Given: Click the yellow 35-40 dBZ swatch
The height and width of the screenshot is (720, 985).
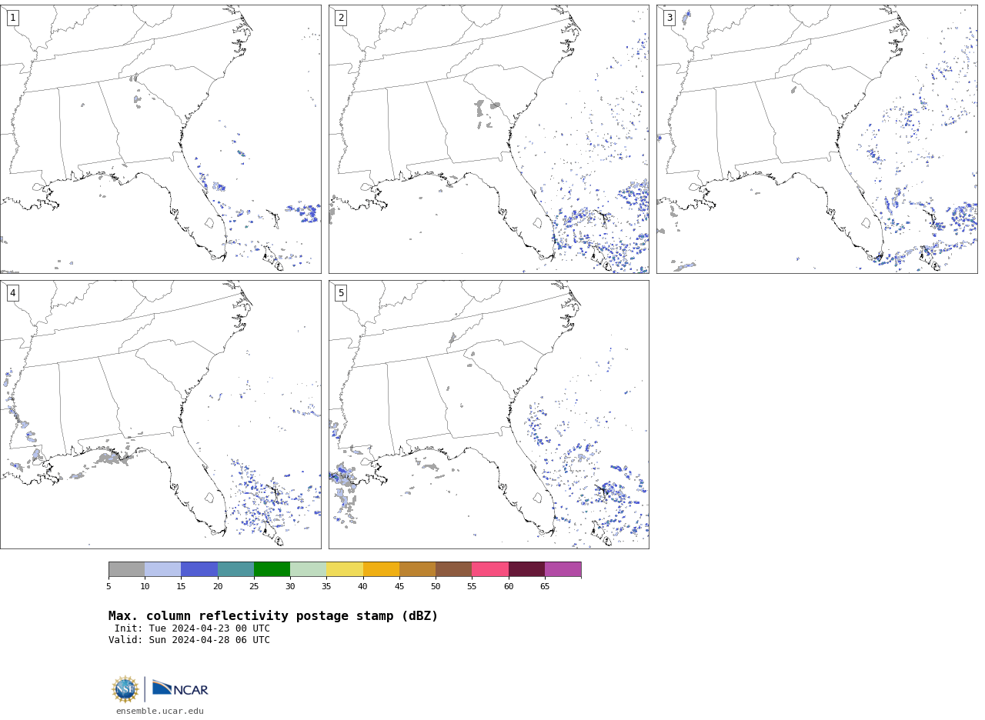Looking at the screenshot, I should pos(345,569).
